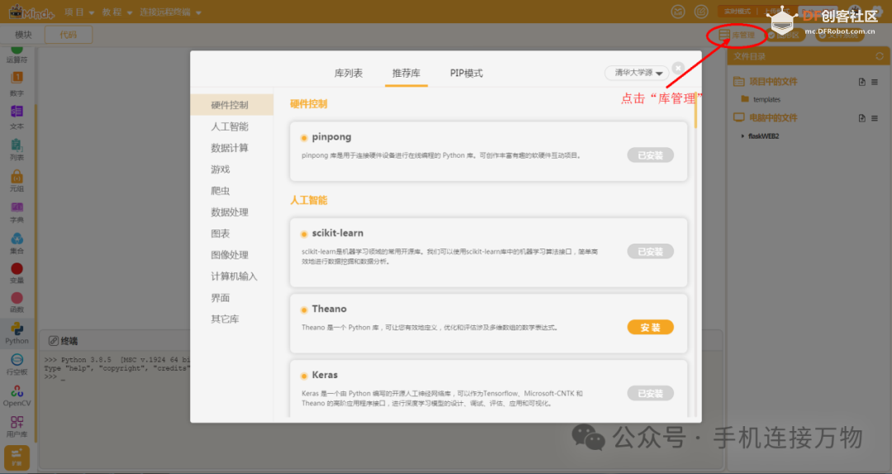892x474 pixels.
Task: Click the 已安装 button for scikit-learn
Action: [x=650, y=252]
